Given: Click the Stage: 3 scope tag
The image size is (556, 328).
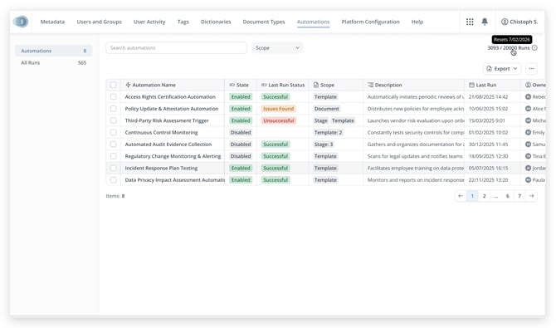Looking at the screenshot, I should click(324, 144).
